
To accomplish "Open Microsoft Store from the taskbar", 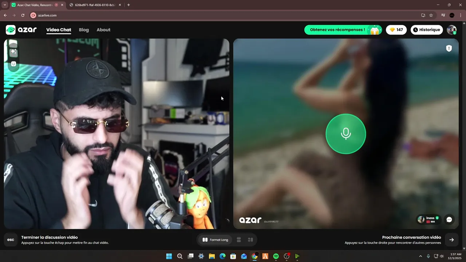I will 233,256.
